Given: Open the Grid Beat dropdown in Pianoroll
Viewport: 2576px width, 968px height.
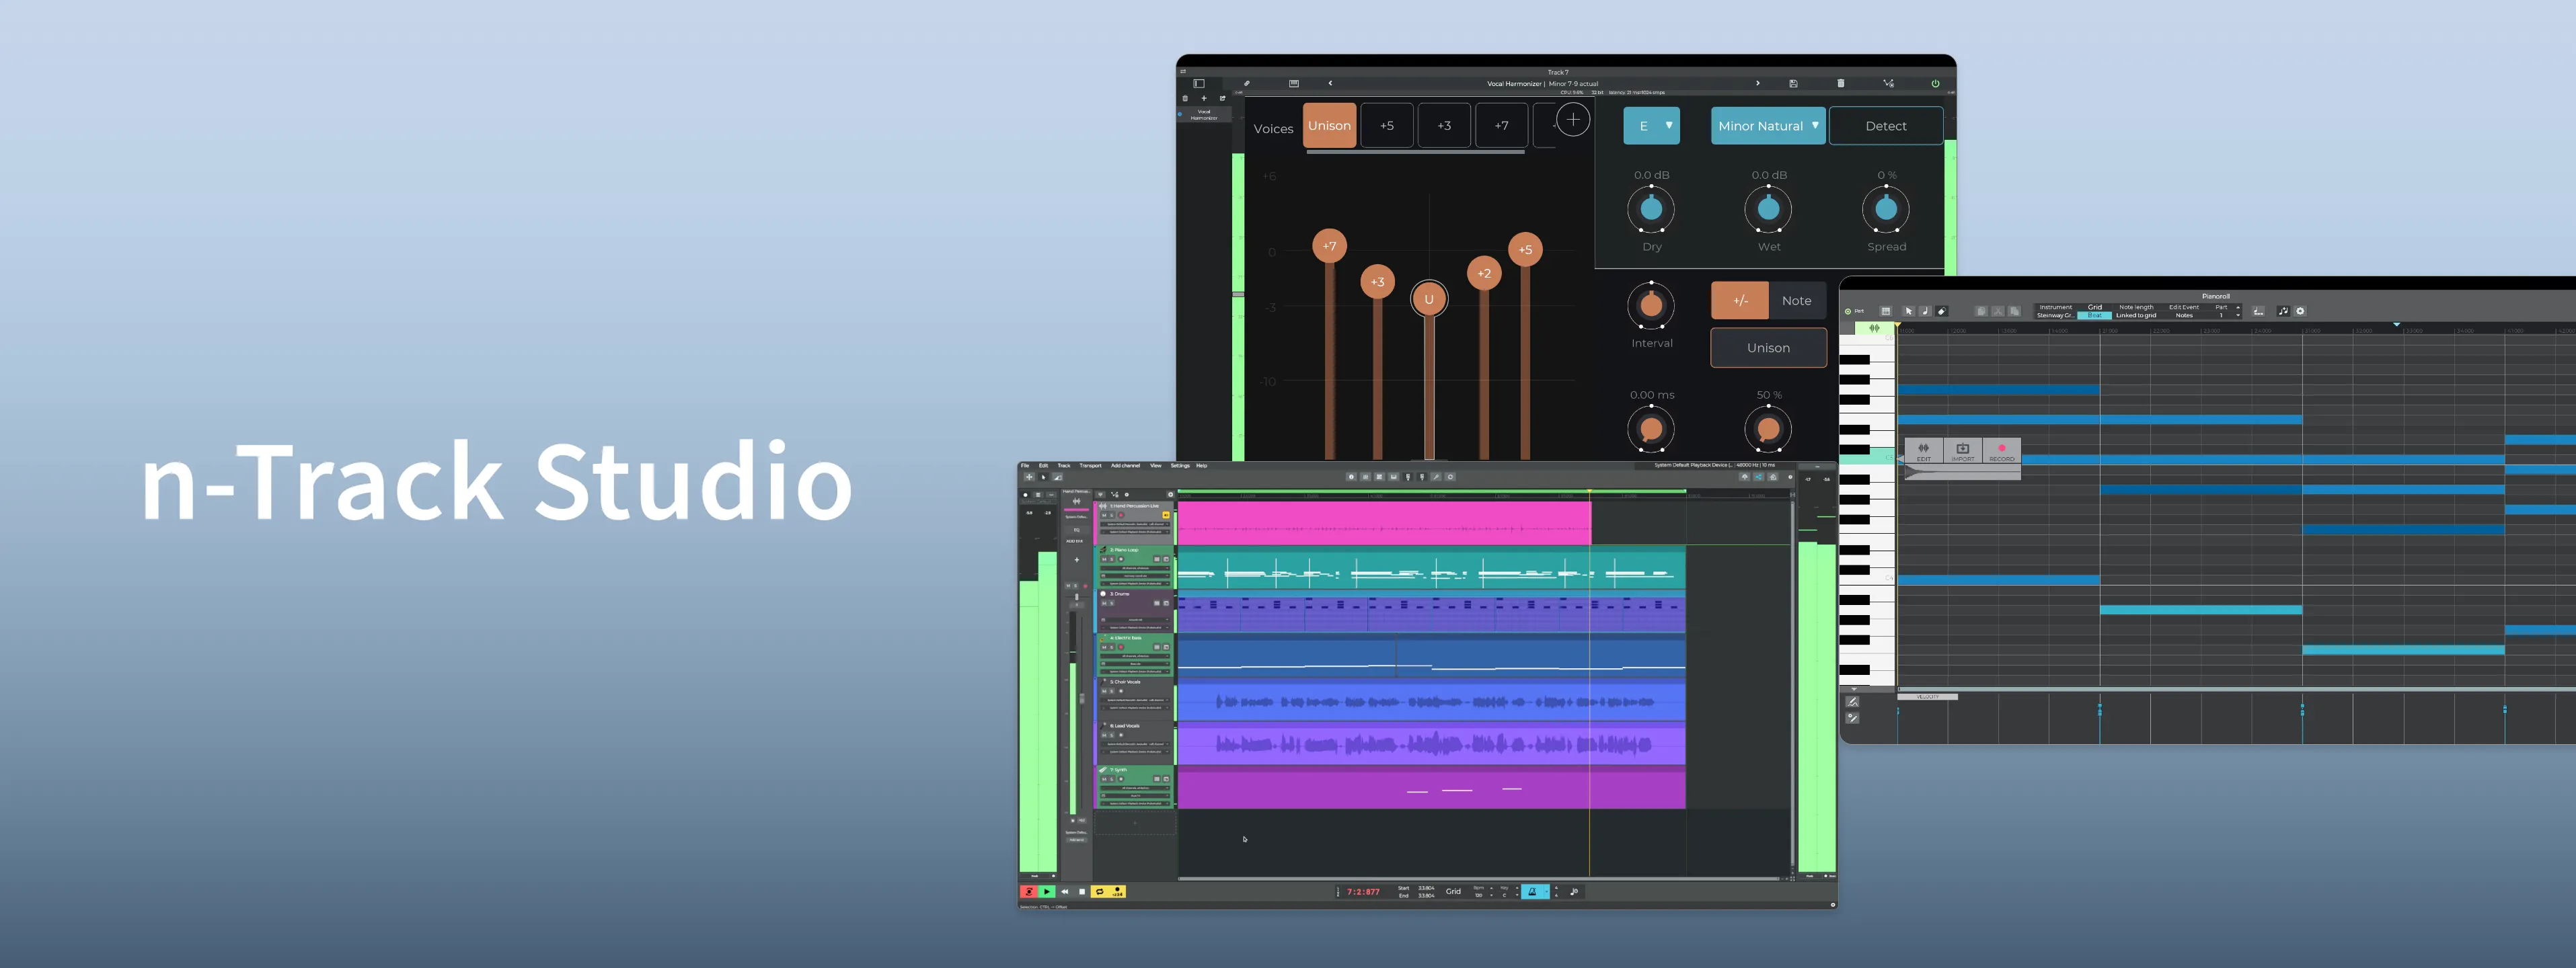Looking at the screenshot, I should point(2095,316).
